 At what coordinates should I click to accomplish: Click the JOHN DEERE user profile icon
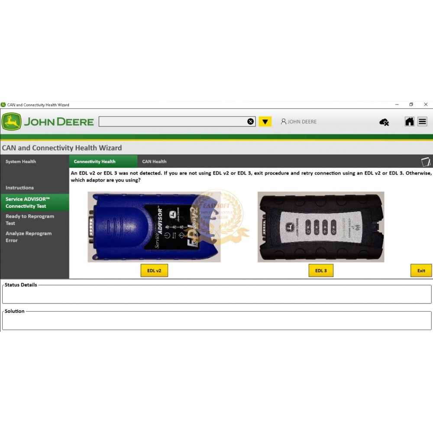(x=283, y=122)
